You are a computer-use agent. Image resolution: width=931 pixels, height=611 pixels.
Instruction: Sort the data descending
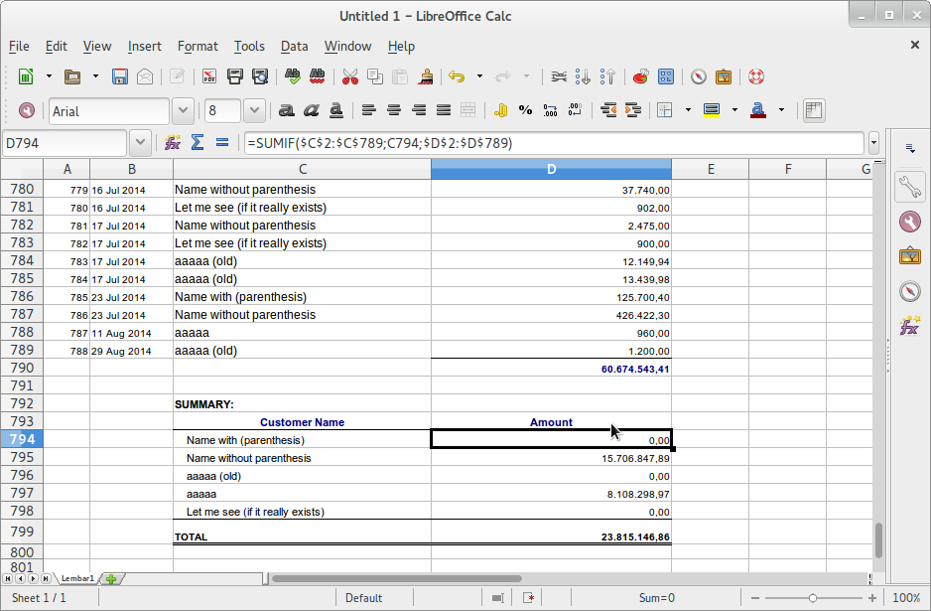608,76
